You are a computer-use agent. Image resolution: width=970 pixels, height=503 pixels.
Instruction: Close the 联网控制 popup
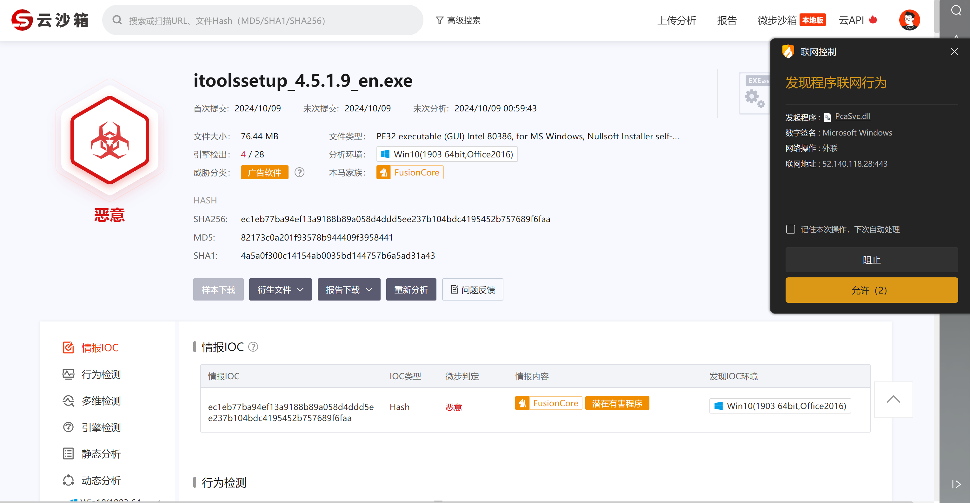[954, 52]
